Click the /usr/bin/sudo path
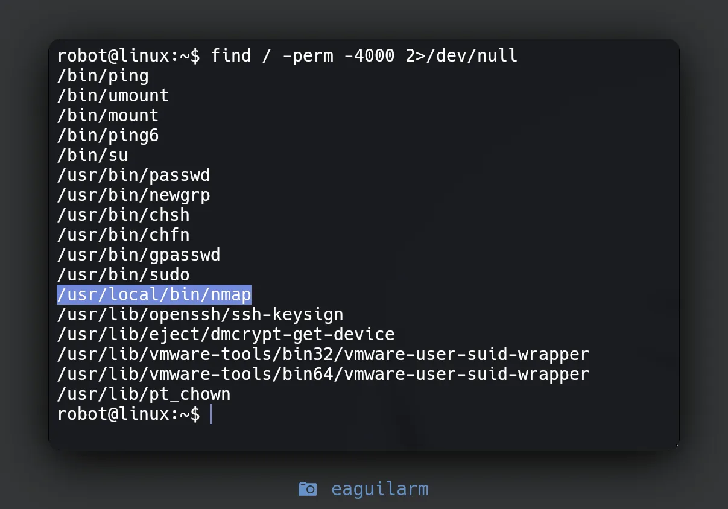Image resolution: width=728 pixels, height=509 pixels. click(x=124, y=275)
